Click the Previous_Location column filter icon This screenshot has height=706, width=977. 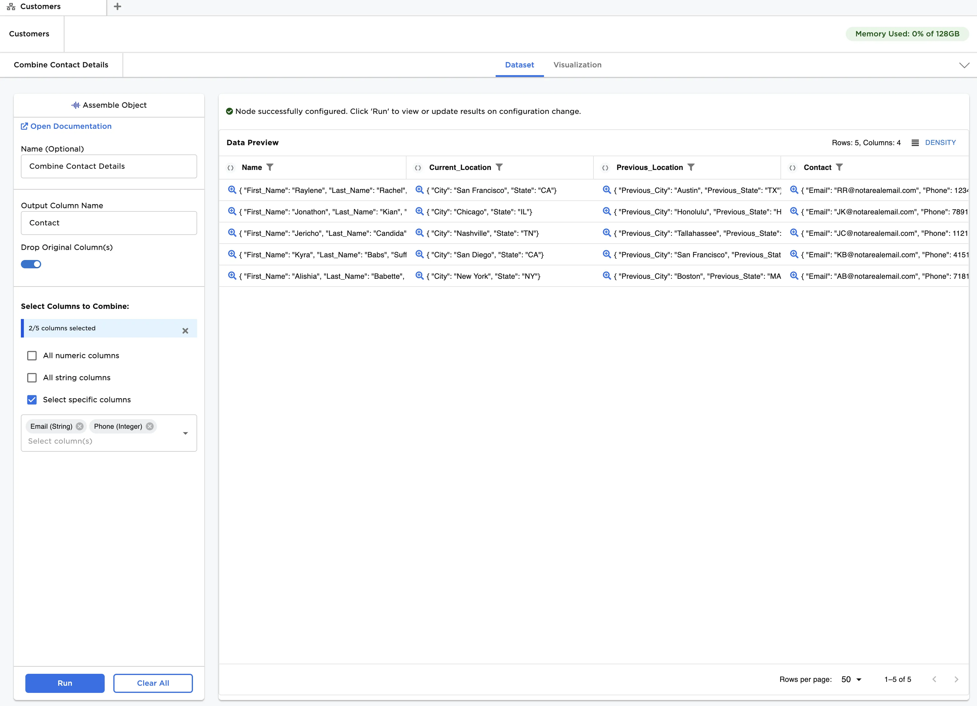click(691, 167)
